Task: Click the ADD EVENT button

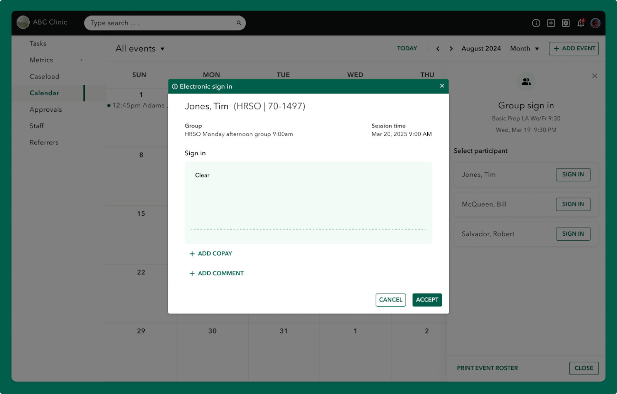Action: click(573, 49)
